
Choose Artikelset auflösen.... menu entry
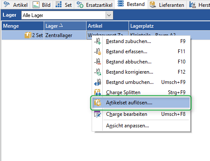point(141,103)
